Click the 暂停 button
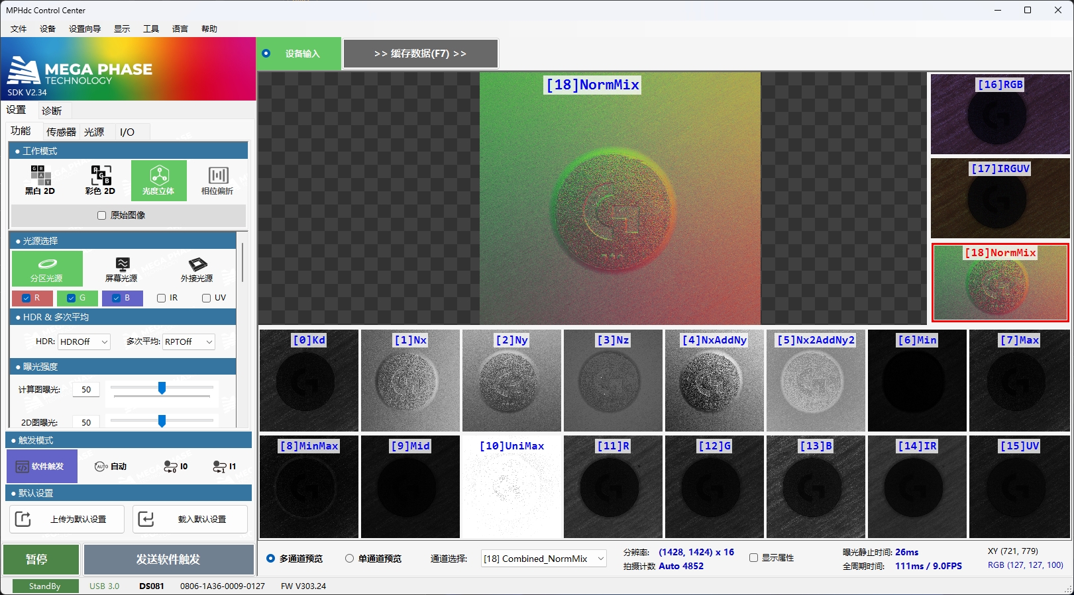Viewport: 1074px width, 595px height. click(x=41, y=559)
